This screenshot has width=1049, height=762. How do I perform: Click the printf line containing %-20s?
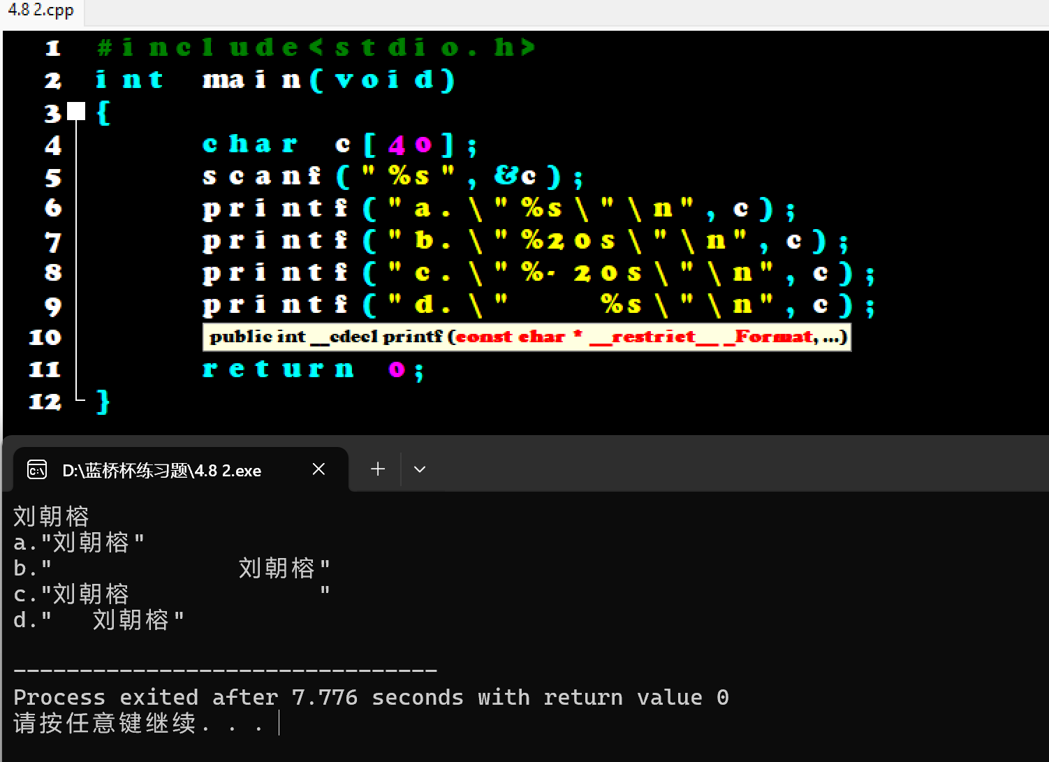tap(538, 273)
